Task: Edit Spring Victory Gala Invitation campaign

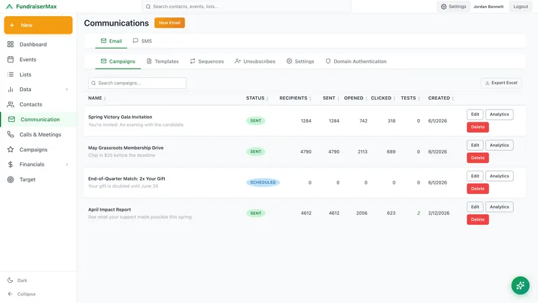Action: click(x=475, y=114)
